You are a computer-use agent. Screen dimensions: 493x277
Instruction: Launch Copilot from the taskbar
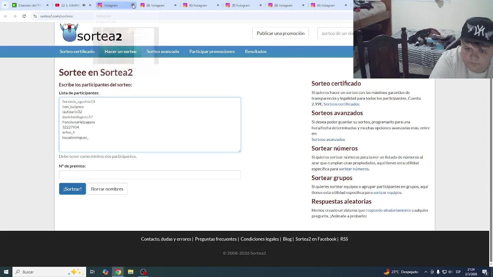coord(105,272)
